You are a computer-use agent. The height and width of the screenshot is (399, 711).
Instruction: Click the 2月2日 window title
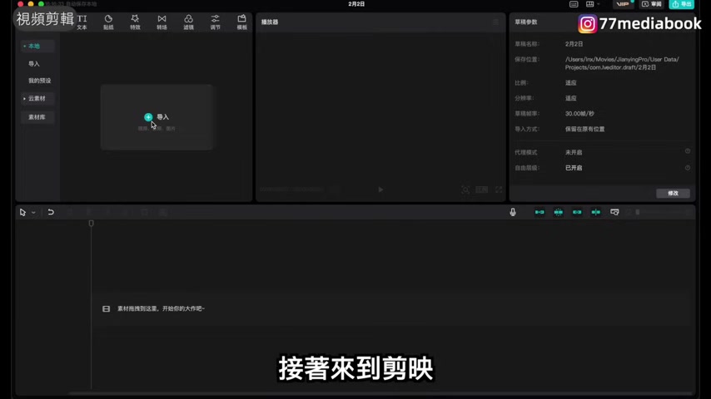(356, 3)
